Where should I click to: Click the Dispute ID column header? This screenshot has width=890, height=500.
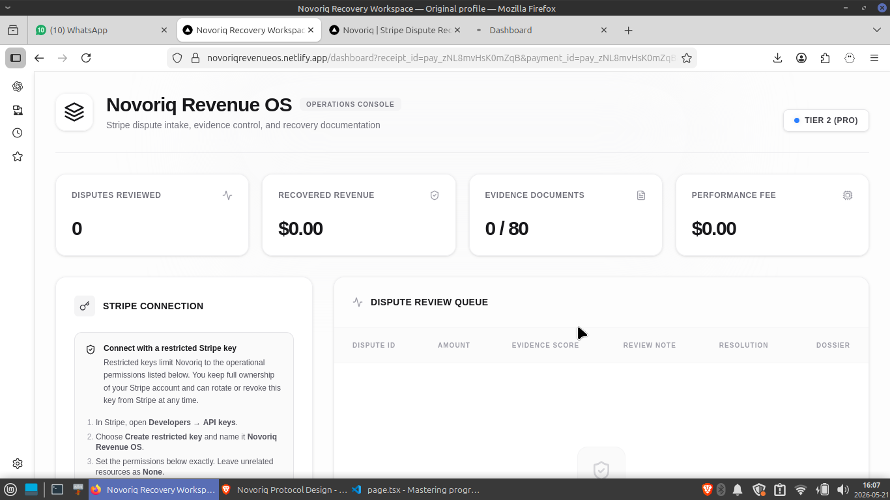pyautogui.click(x=374, y=345)
